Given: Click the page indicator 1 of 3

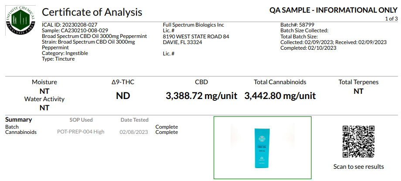Looking at the screenshot, I should tap(391, 19).
